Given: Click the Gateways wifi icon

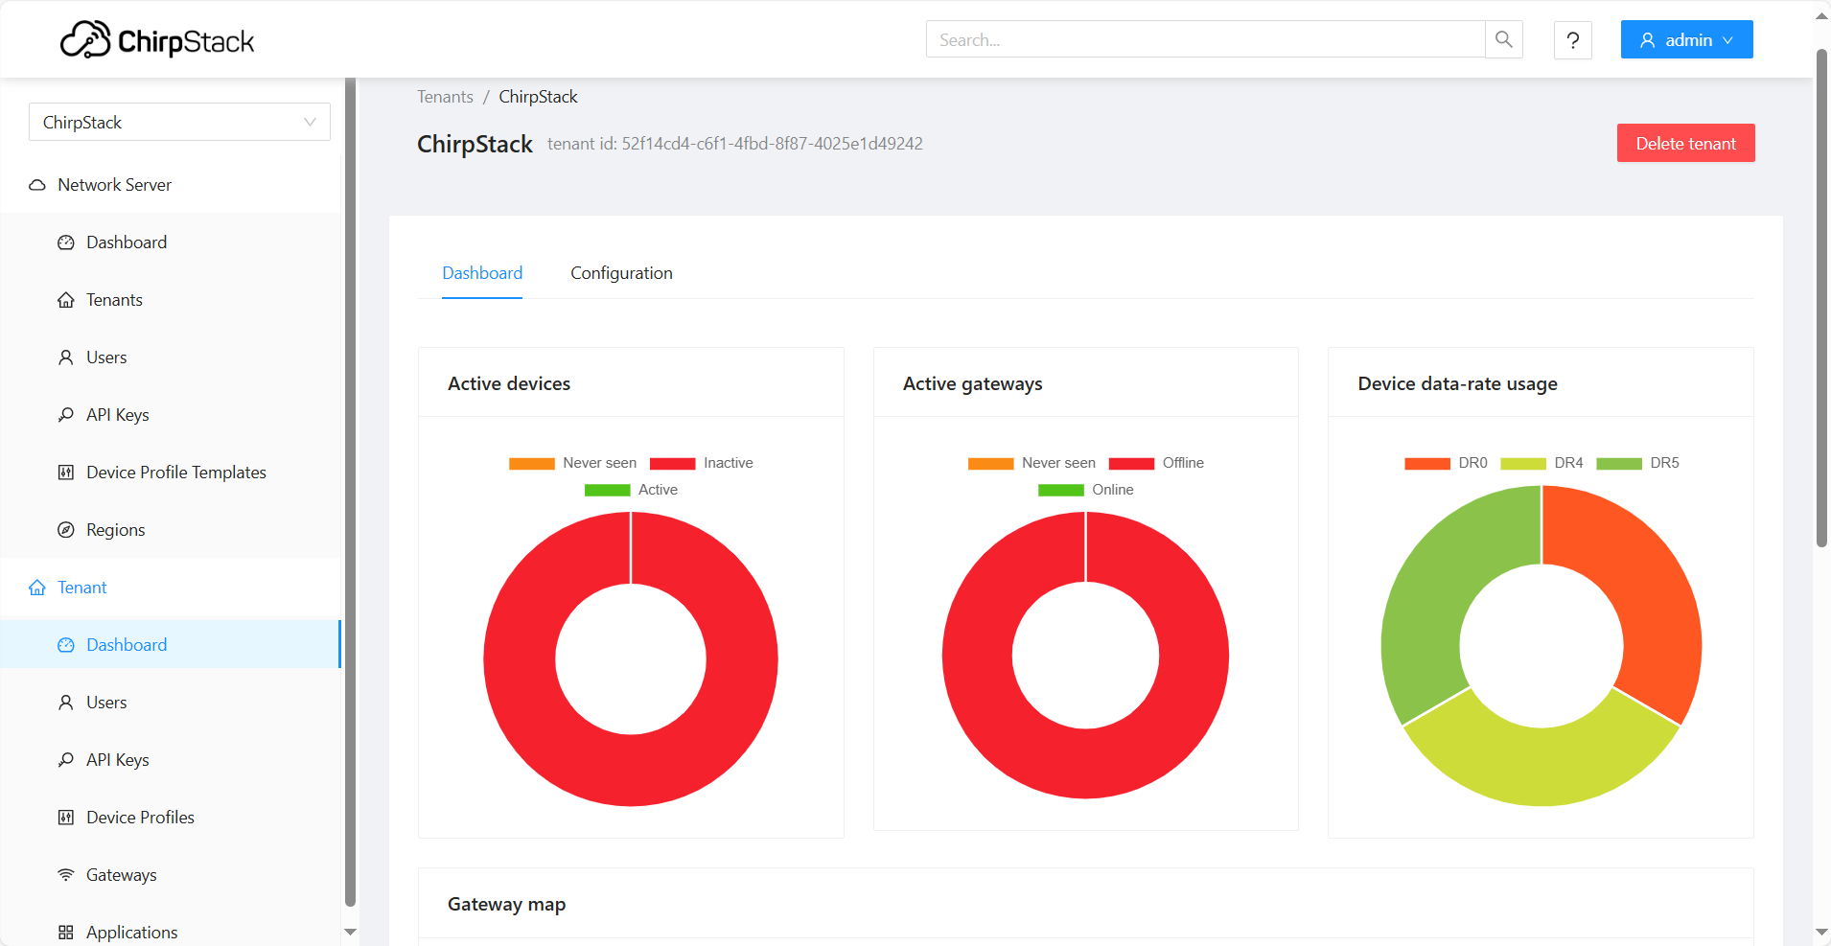Looking at the screenshot, I should [x=65, y=874].
